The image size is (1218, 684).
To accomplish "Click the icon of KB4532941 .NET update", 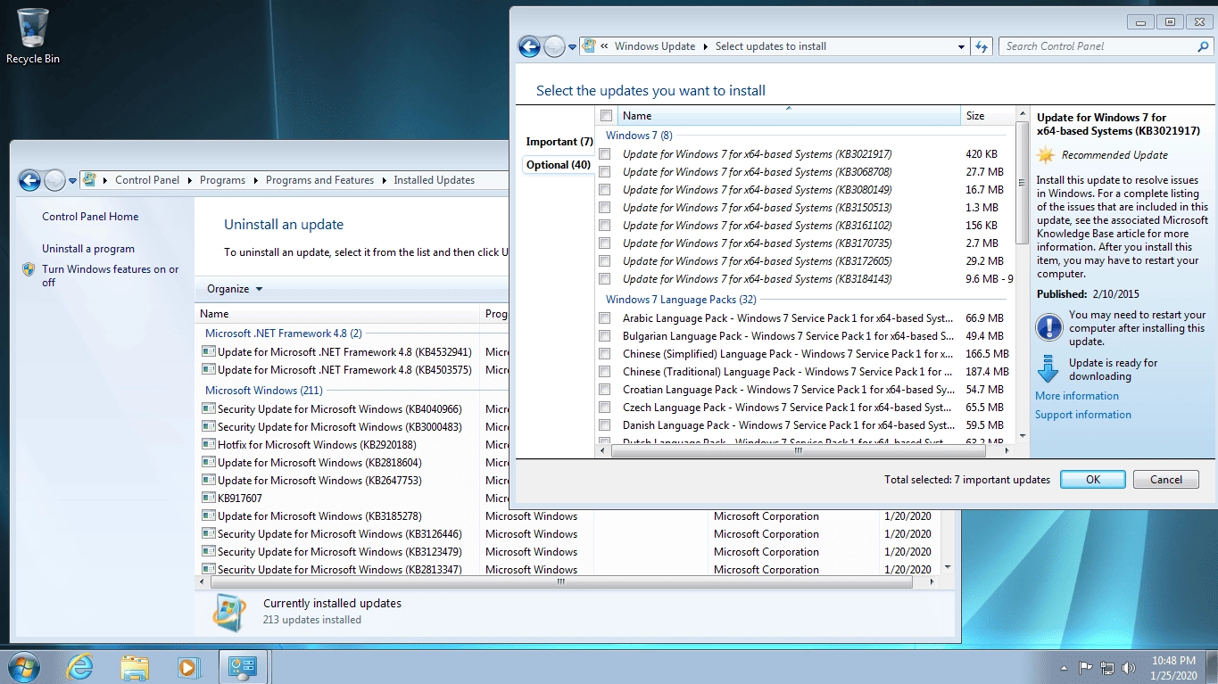I will (209, 352).
